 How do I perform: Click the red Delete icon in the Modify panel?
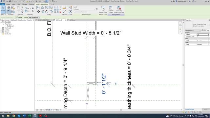(x=60, y=12)
